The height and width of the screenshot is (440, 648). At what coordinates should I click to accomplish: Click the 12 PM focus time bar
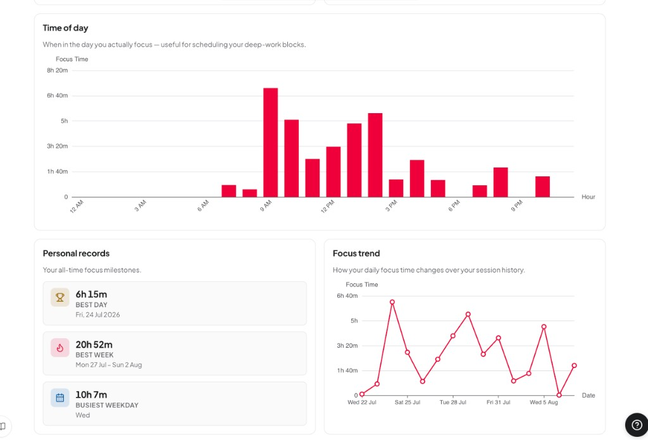[333, 172]
